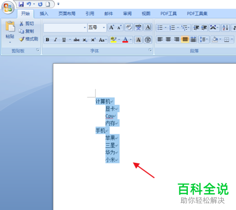
Task: Apply paragraph borders icon
Action: pyautogui.click(x=227, y=40)
